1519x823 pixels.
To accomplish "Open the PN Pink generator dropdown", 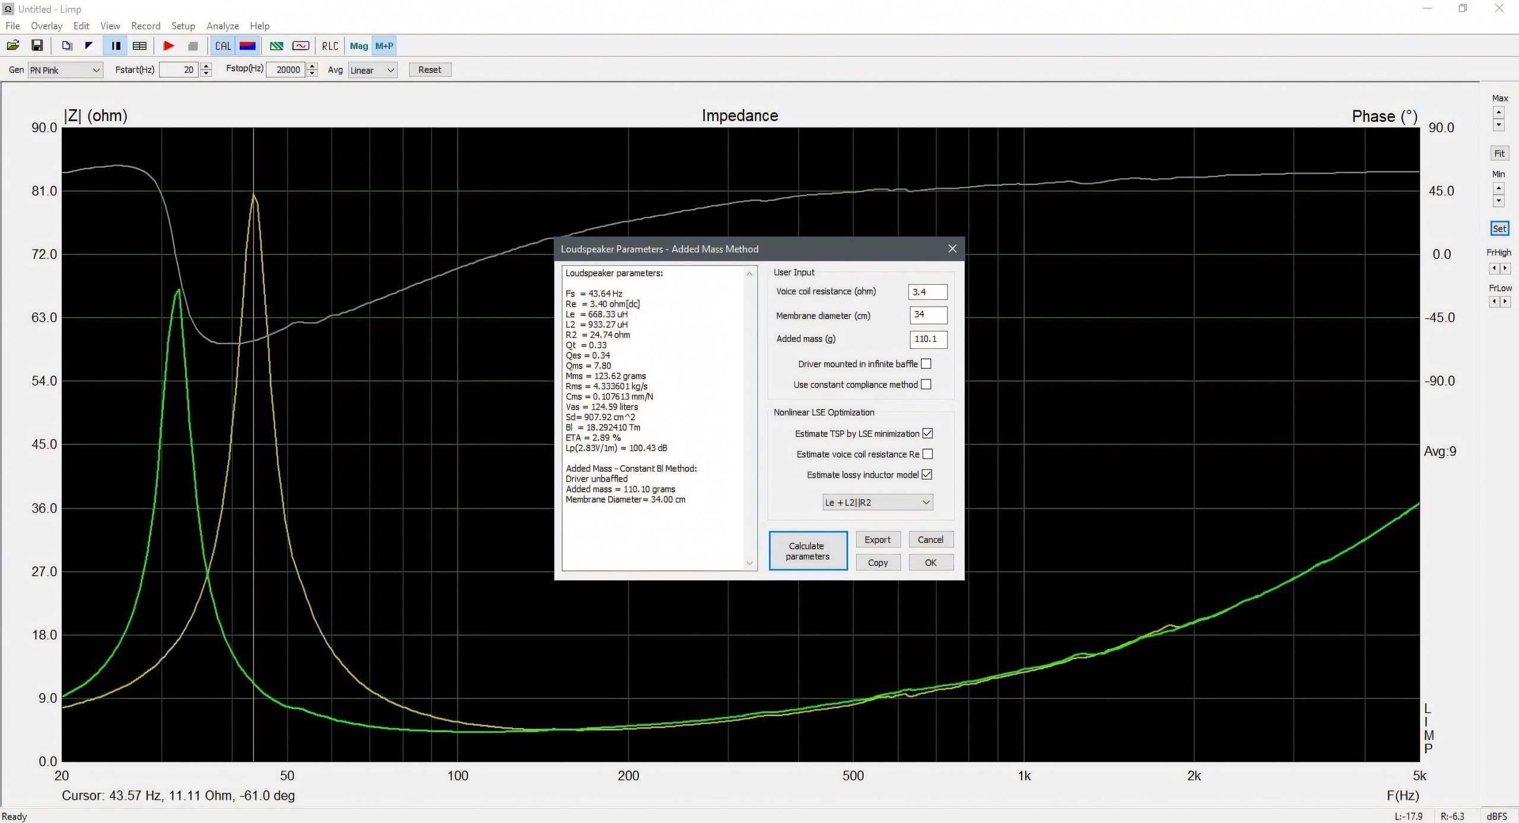I will pyautogui.click(x=65, y=70).
